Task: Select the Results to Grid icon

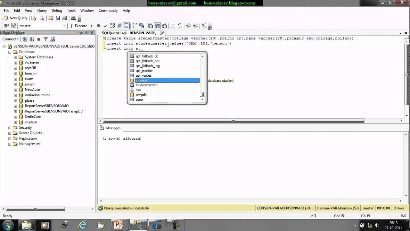Action: pyautogui.click(x=157, y=26)
